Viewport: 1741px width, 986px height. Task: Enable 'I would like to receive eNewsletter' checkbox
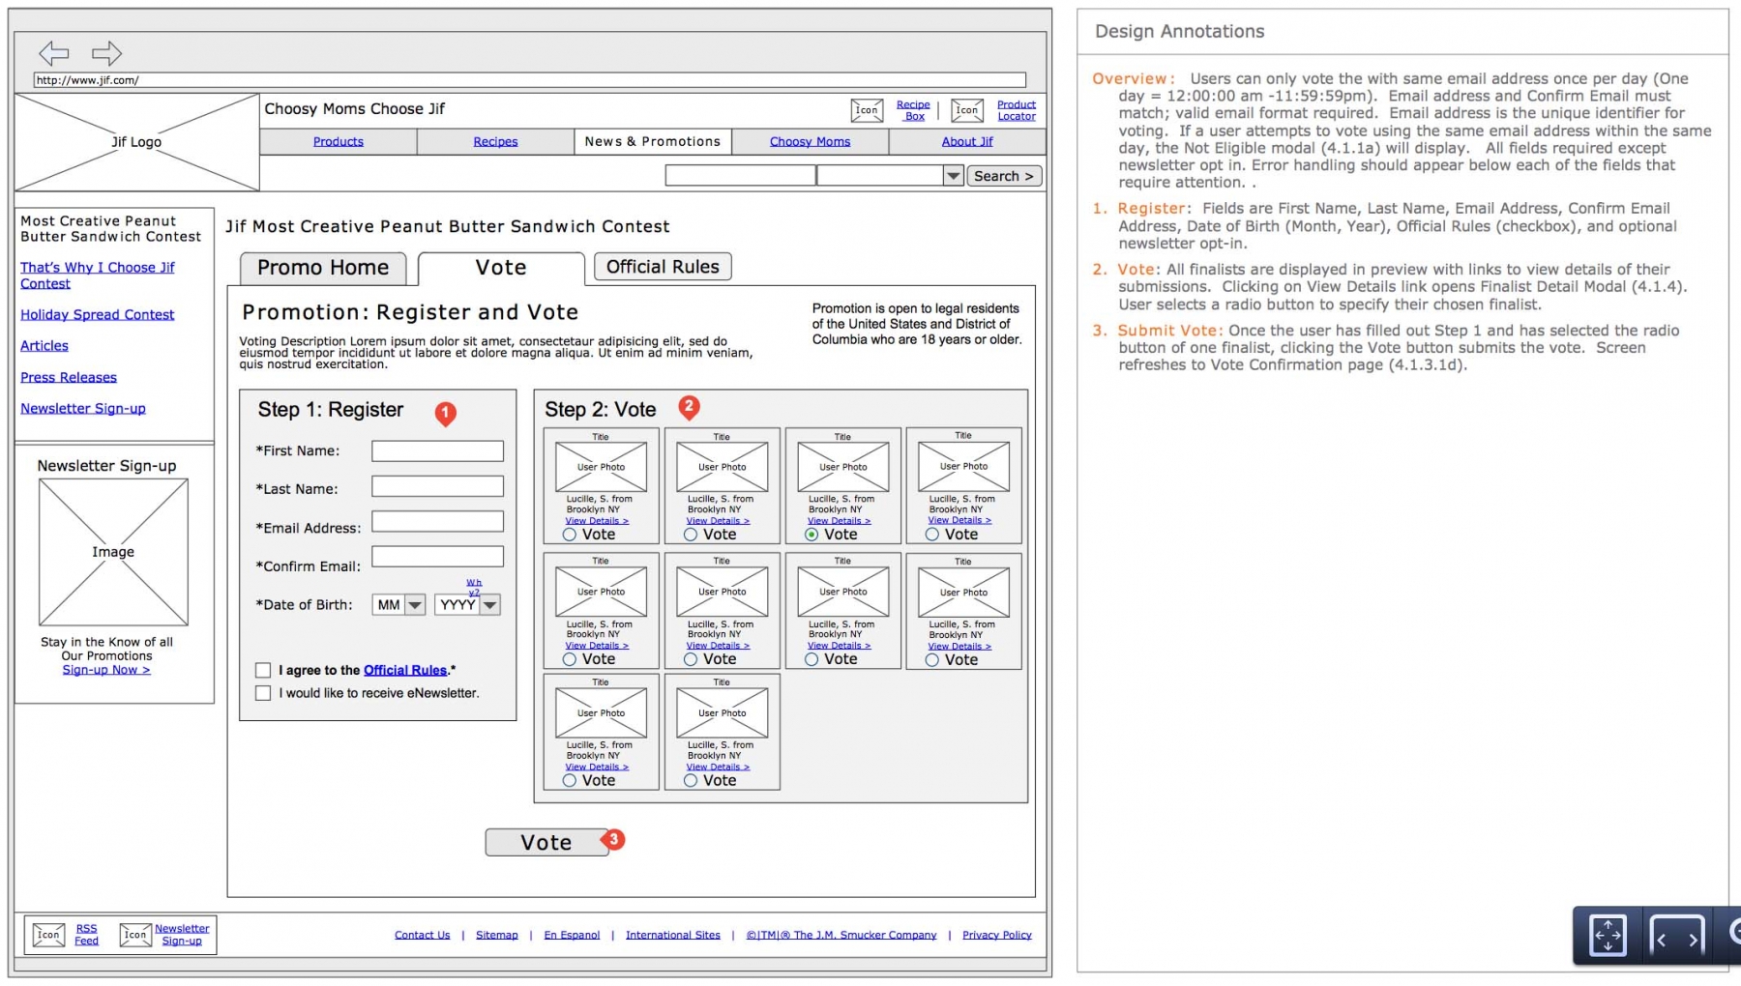tap(263, 693)
